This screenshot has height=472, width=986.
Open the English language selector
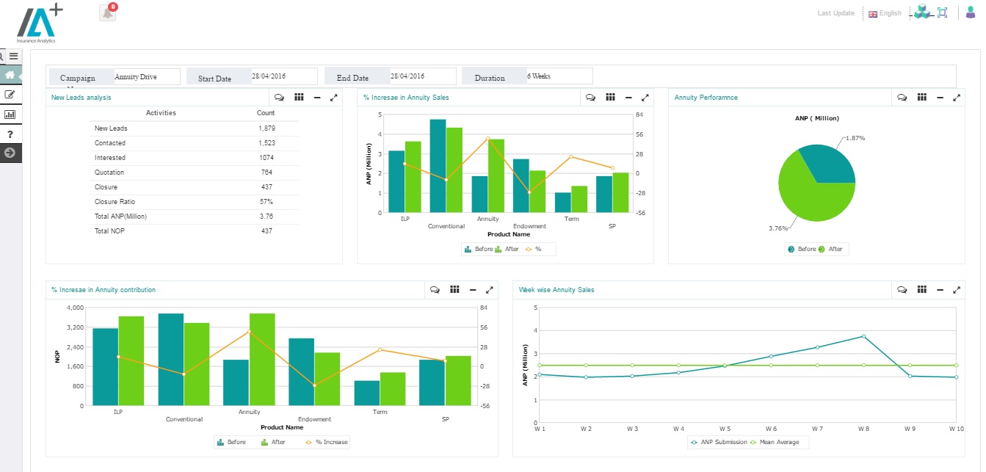coord(884,12)
